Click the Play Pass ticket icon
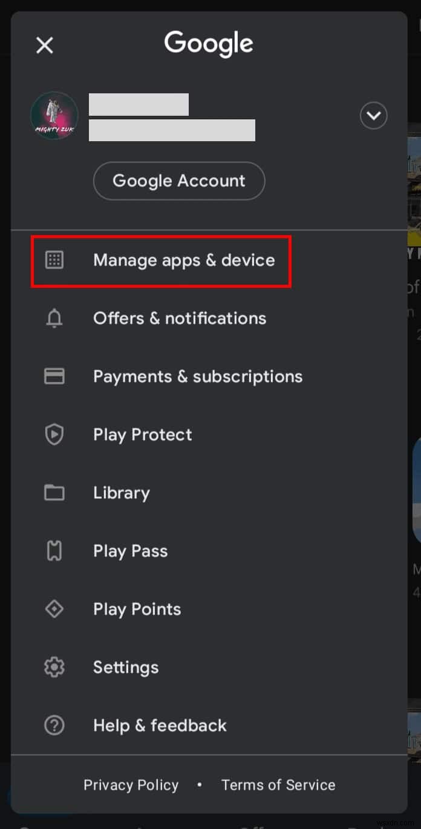This screenshot has width=421, height=829. 54,551
